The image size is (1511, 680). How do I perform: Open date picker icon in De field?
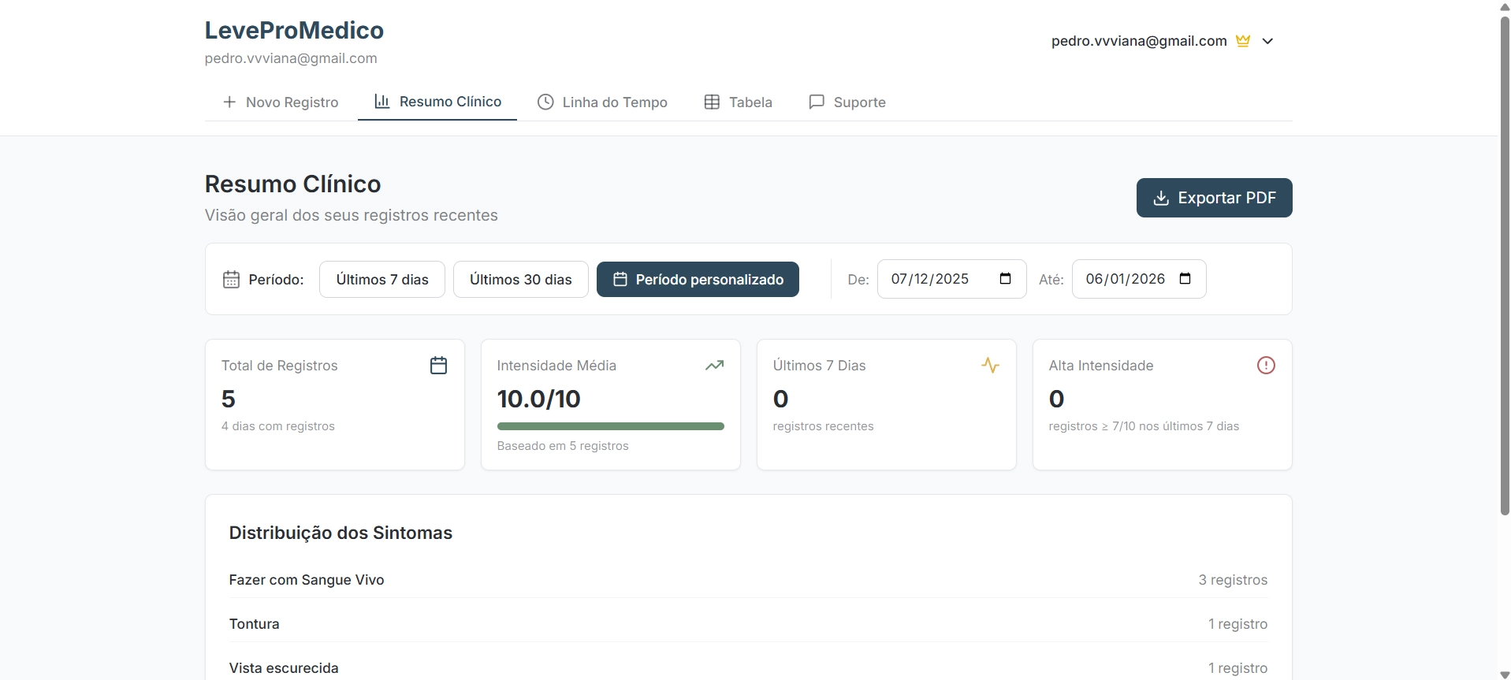coord(1005,279)
